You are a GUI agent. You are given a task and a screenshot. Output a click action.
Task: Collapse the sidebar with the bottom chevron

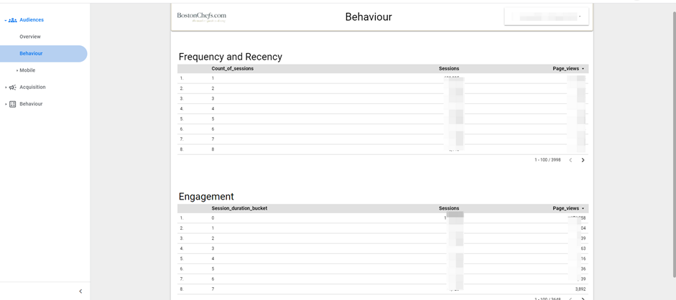coord(80,291)
